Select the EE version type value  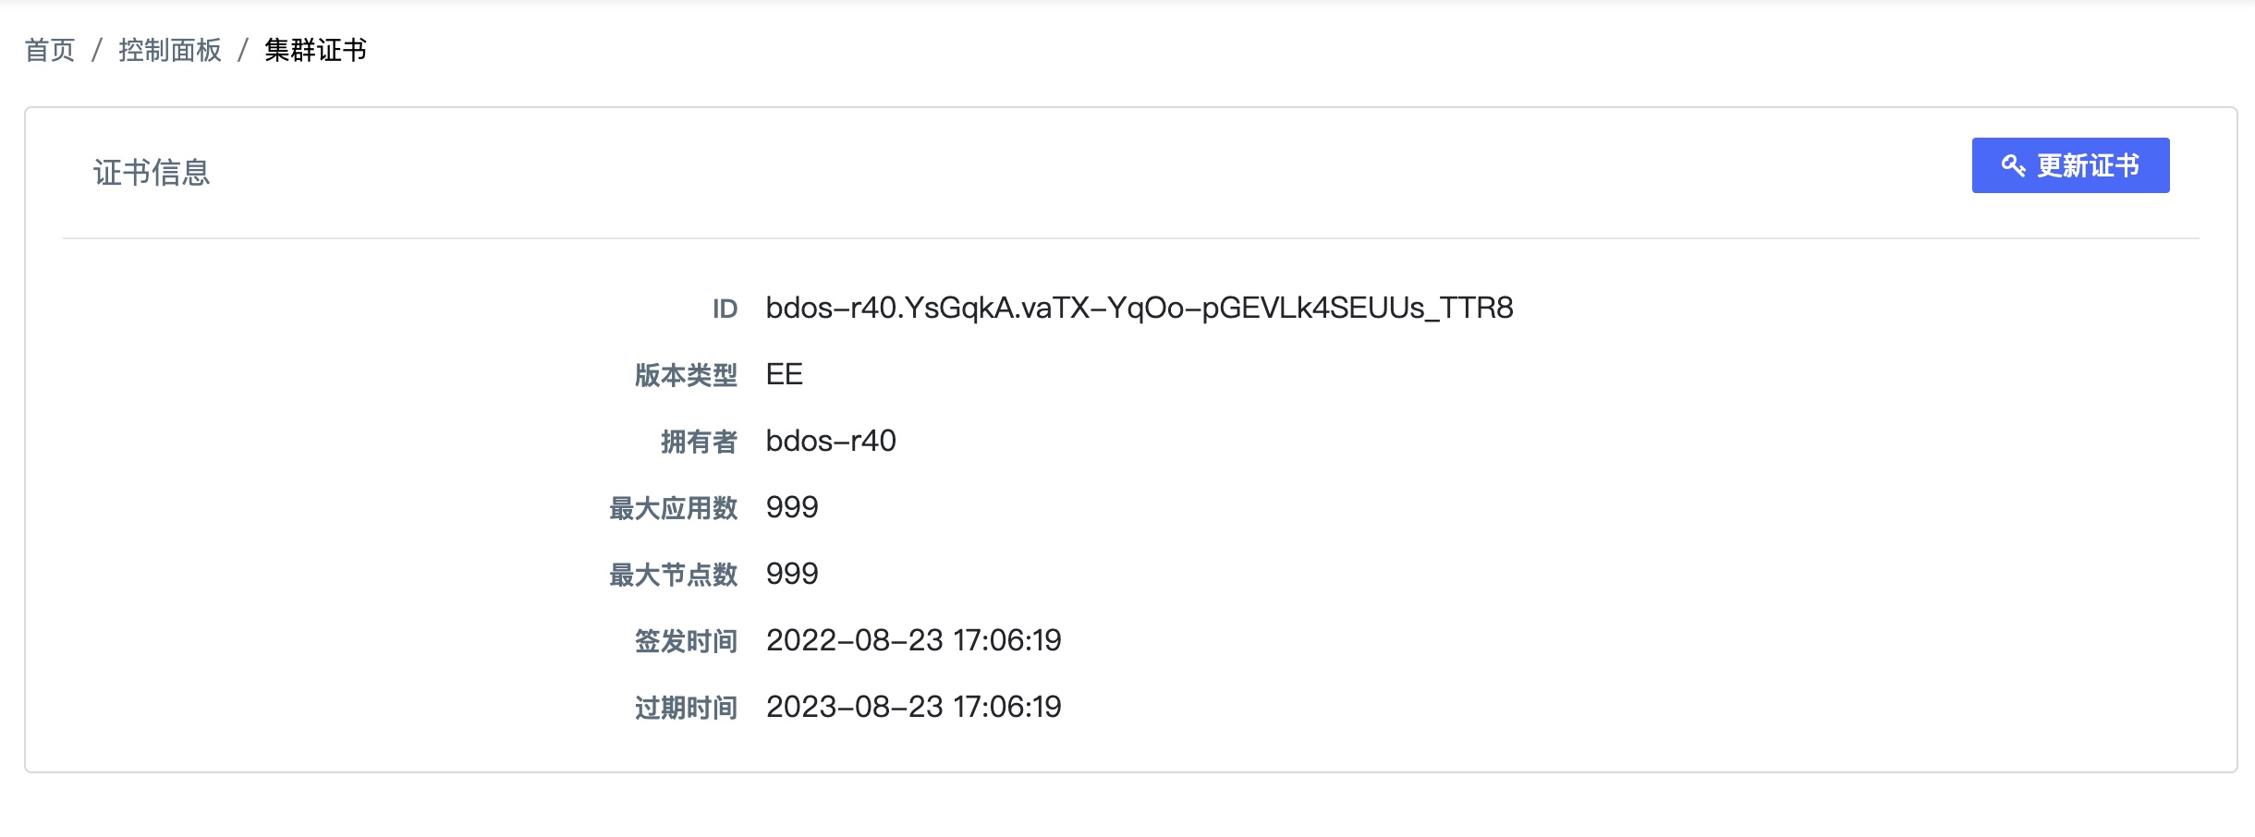(785, 374)
